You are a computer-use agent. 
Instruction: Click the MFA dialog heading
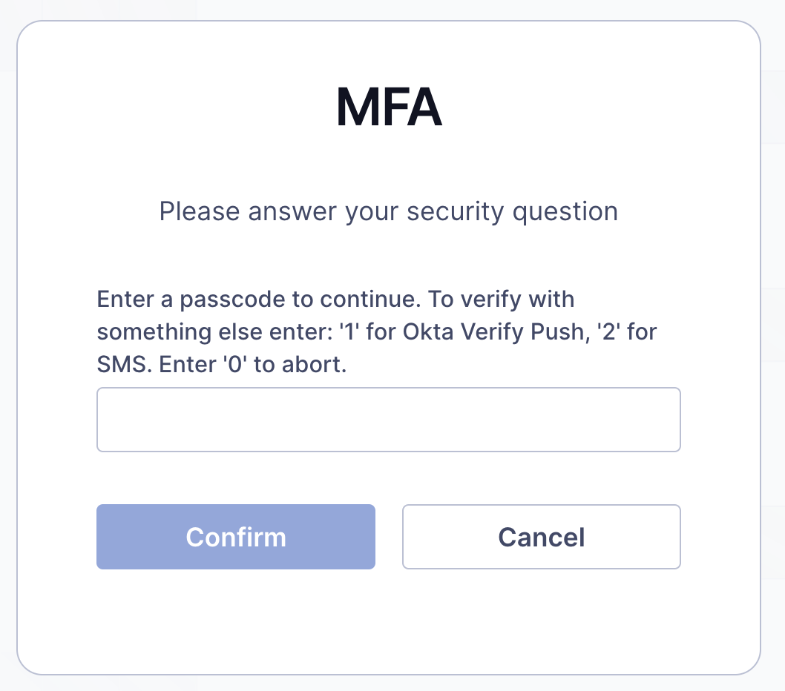(x=389, y=107)
